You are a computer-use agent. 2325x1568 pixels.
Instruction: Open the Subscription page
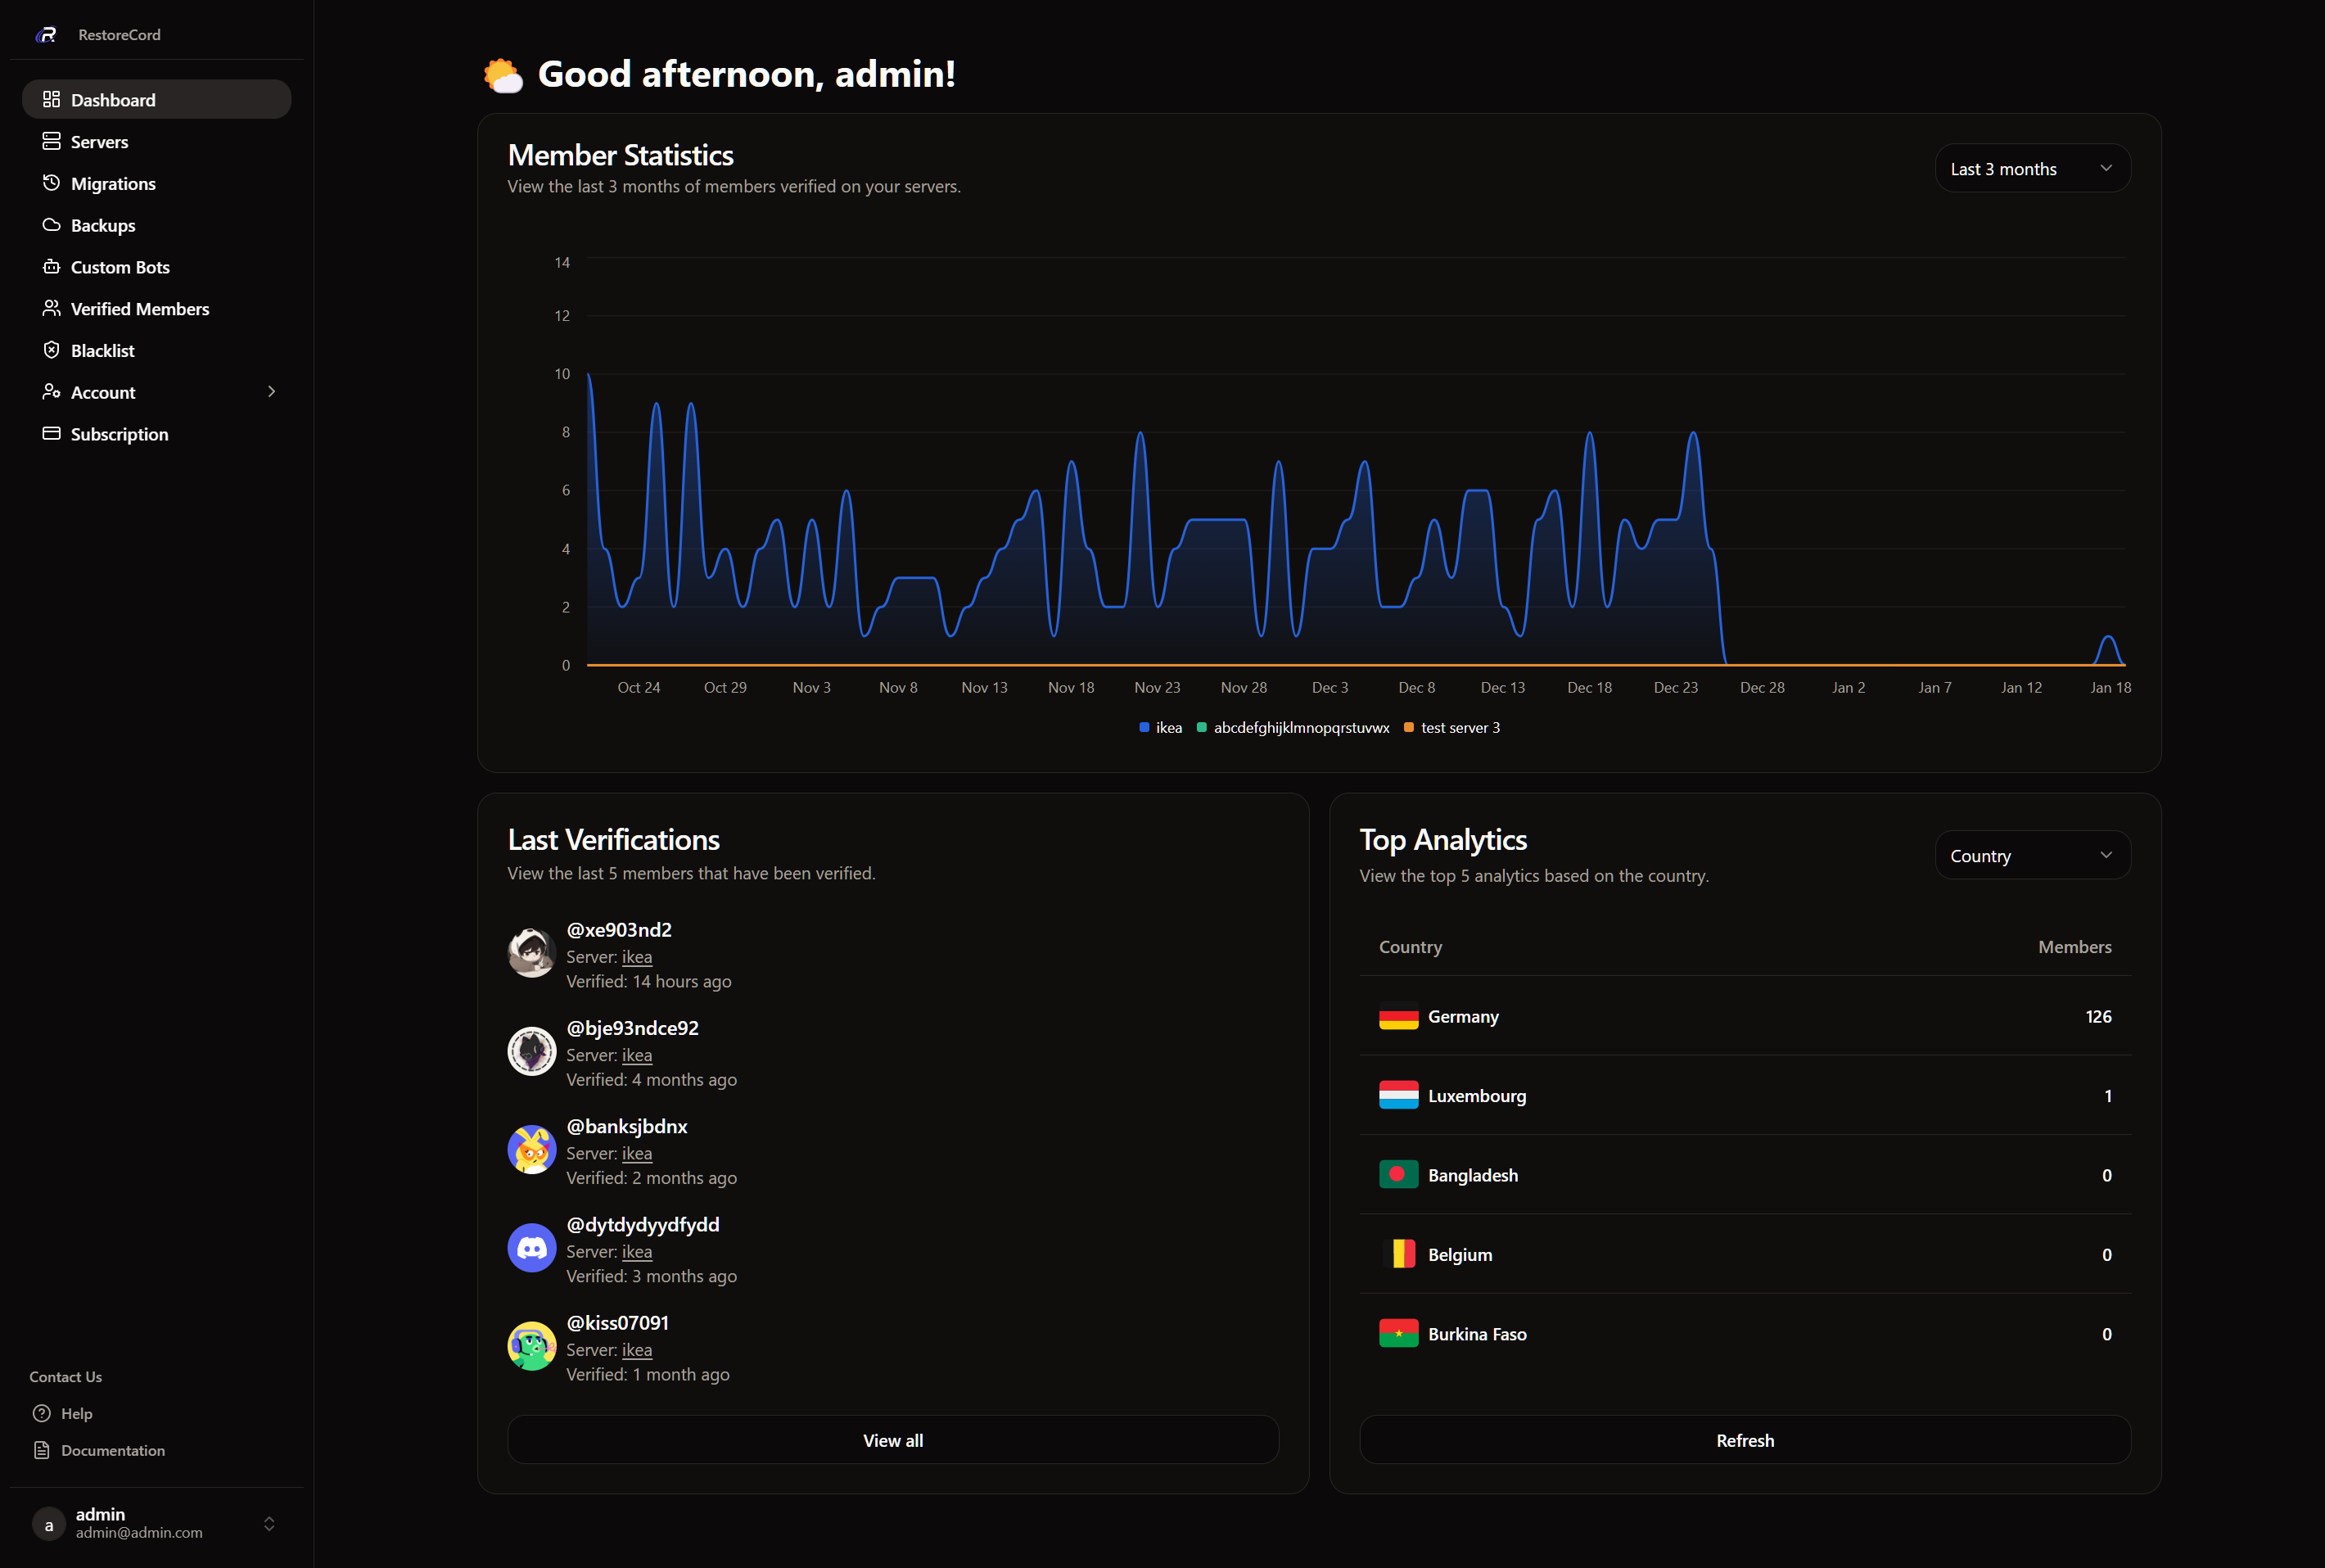[157, 433]
